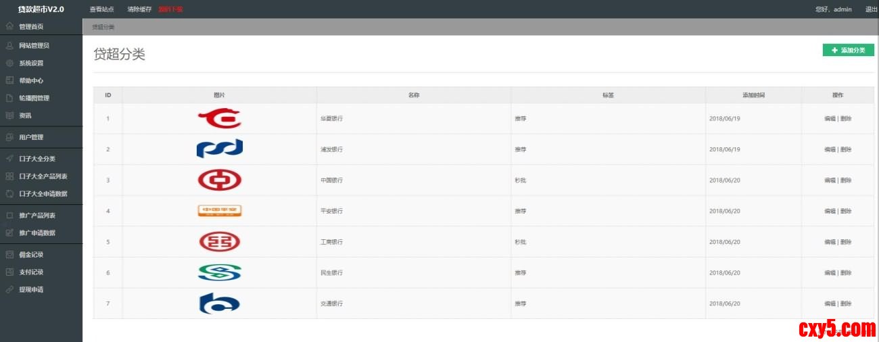Delete the 华夏银行 row
Image resolution: width=879 pixels, height=342 pixels.
(846, 119)
